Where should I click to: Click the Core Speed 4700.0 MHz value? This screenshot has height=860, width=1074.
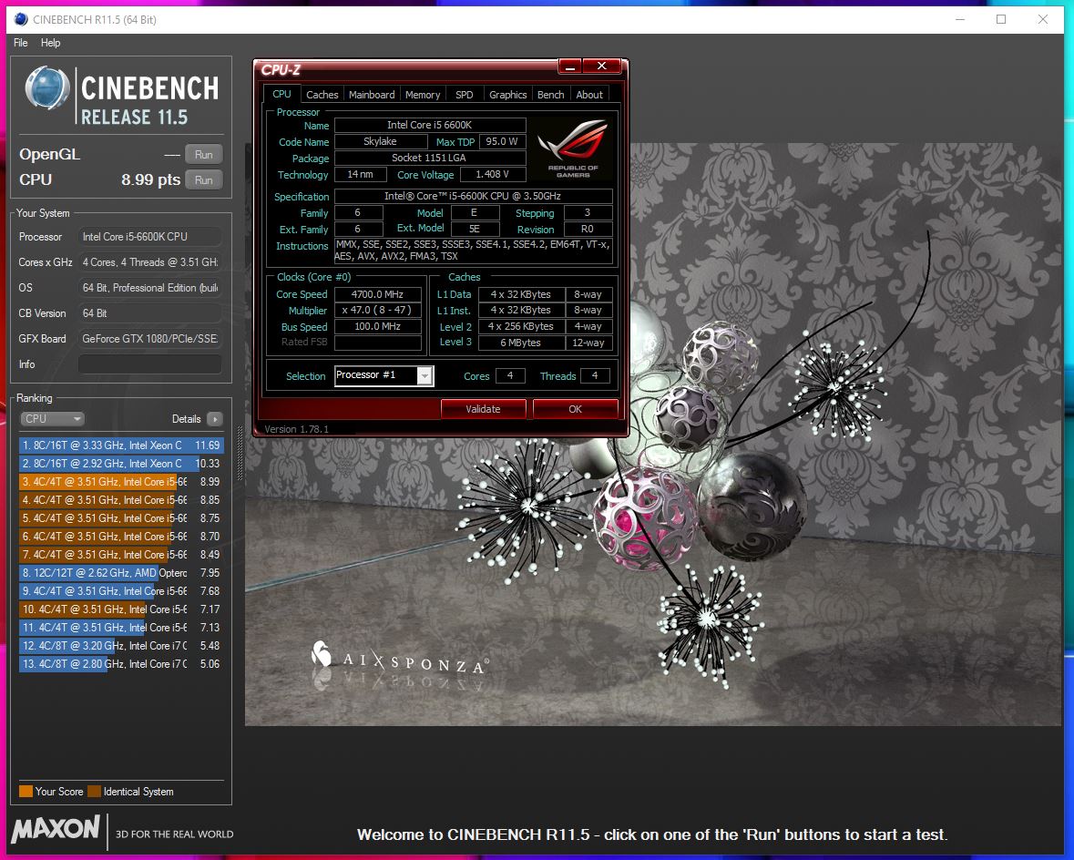click(377, 294)
